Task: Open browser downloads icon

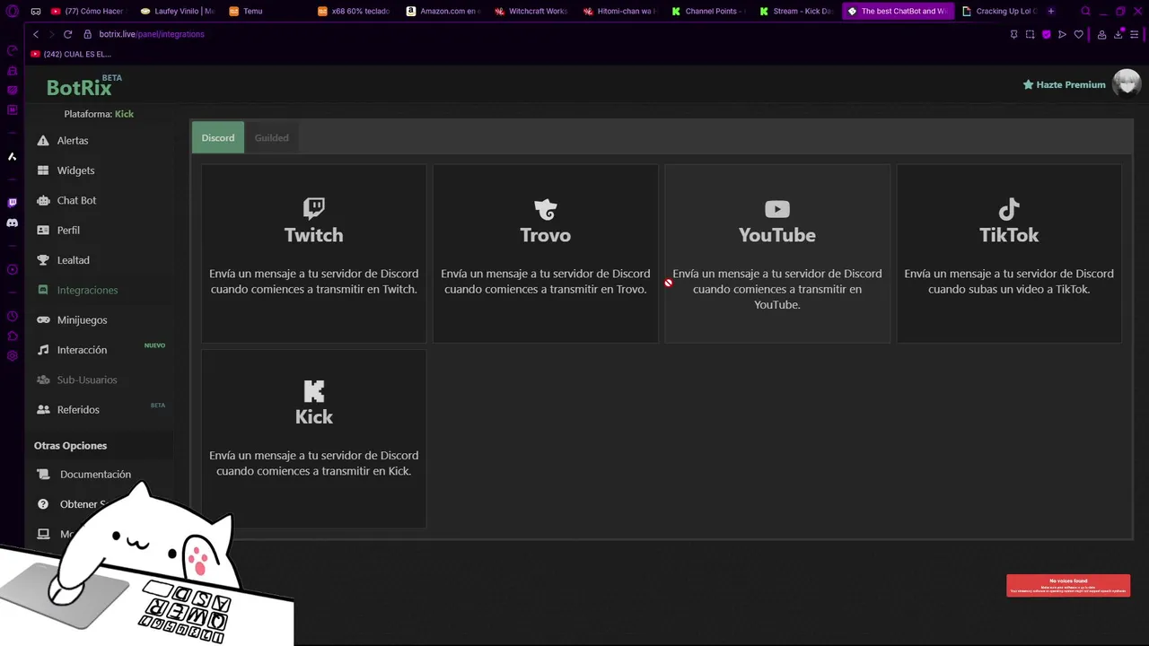Action: tap(1118, 35)
